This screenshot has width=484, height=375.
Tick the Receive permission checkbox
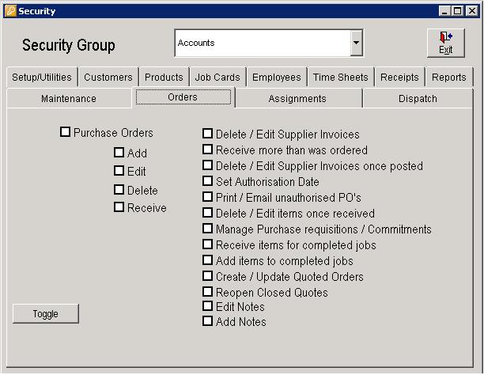click(119, 207)
